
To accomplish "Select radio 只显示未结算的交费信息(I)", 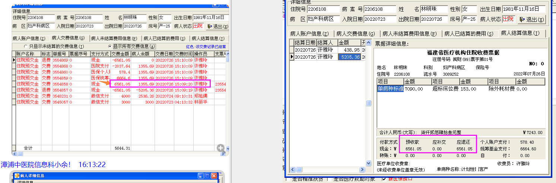I will point(55,46).
